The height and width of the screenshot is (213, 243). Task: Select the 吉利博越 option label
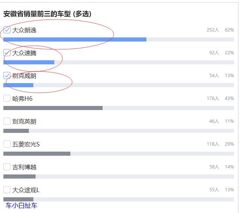[x=24, y=167]
